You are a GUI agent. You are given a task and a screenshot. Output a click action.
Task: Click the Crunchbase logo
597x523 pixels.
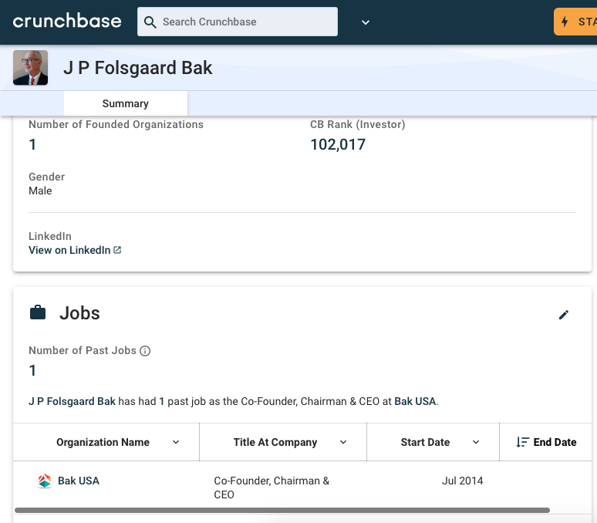pos(67,21)
